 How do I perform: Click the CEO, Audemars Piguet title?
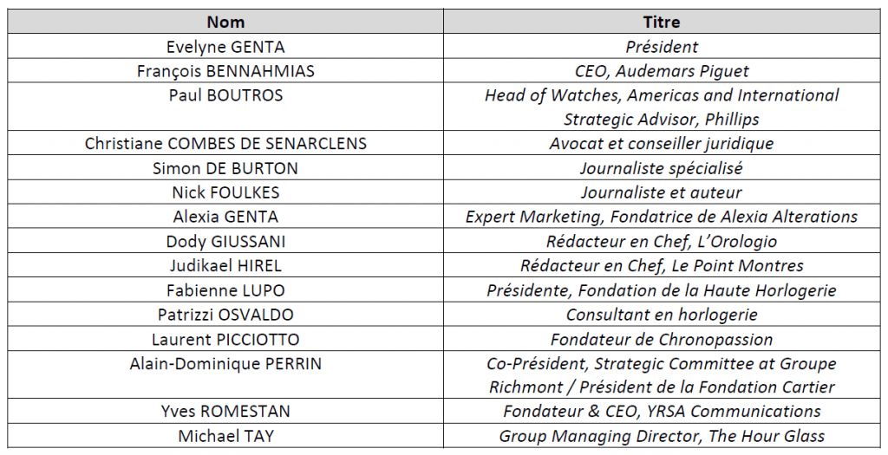point(662,71)
